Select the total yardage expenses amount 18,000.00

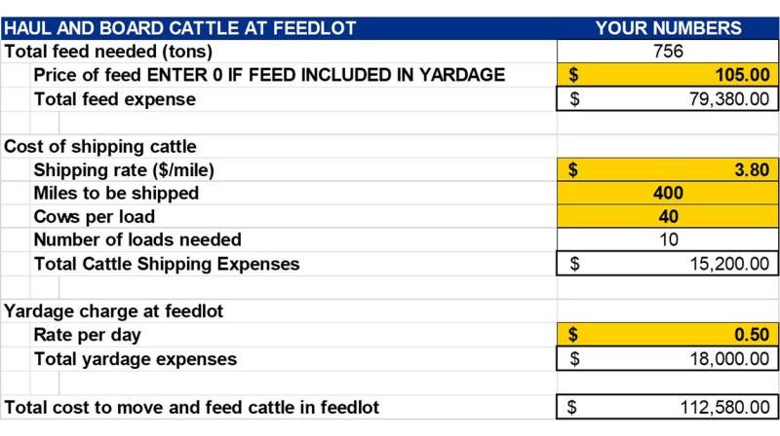click(x=668, y=359)
